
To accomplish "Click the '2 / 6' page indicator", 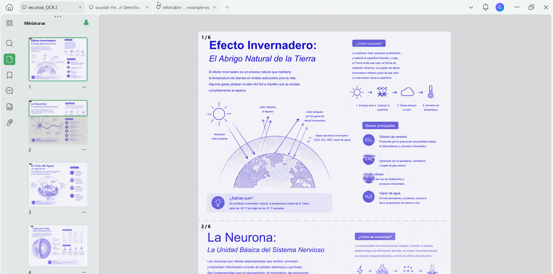I will (206, 227).
